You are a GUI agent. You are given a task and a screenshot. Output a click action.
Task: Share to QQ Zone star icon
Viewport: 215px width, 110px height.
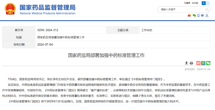pos(203,63)
